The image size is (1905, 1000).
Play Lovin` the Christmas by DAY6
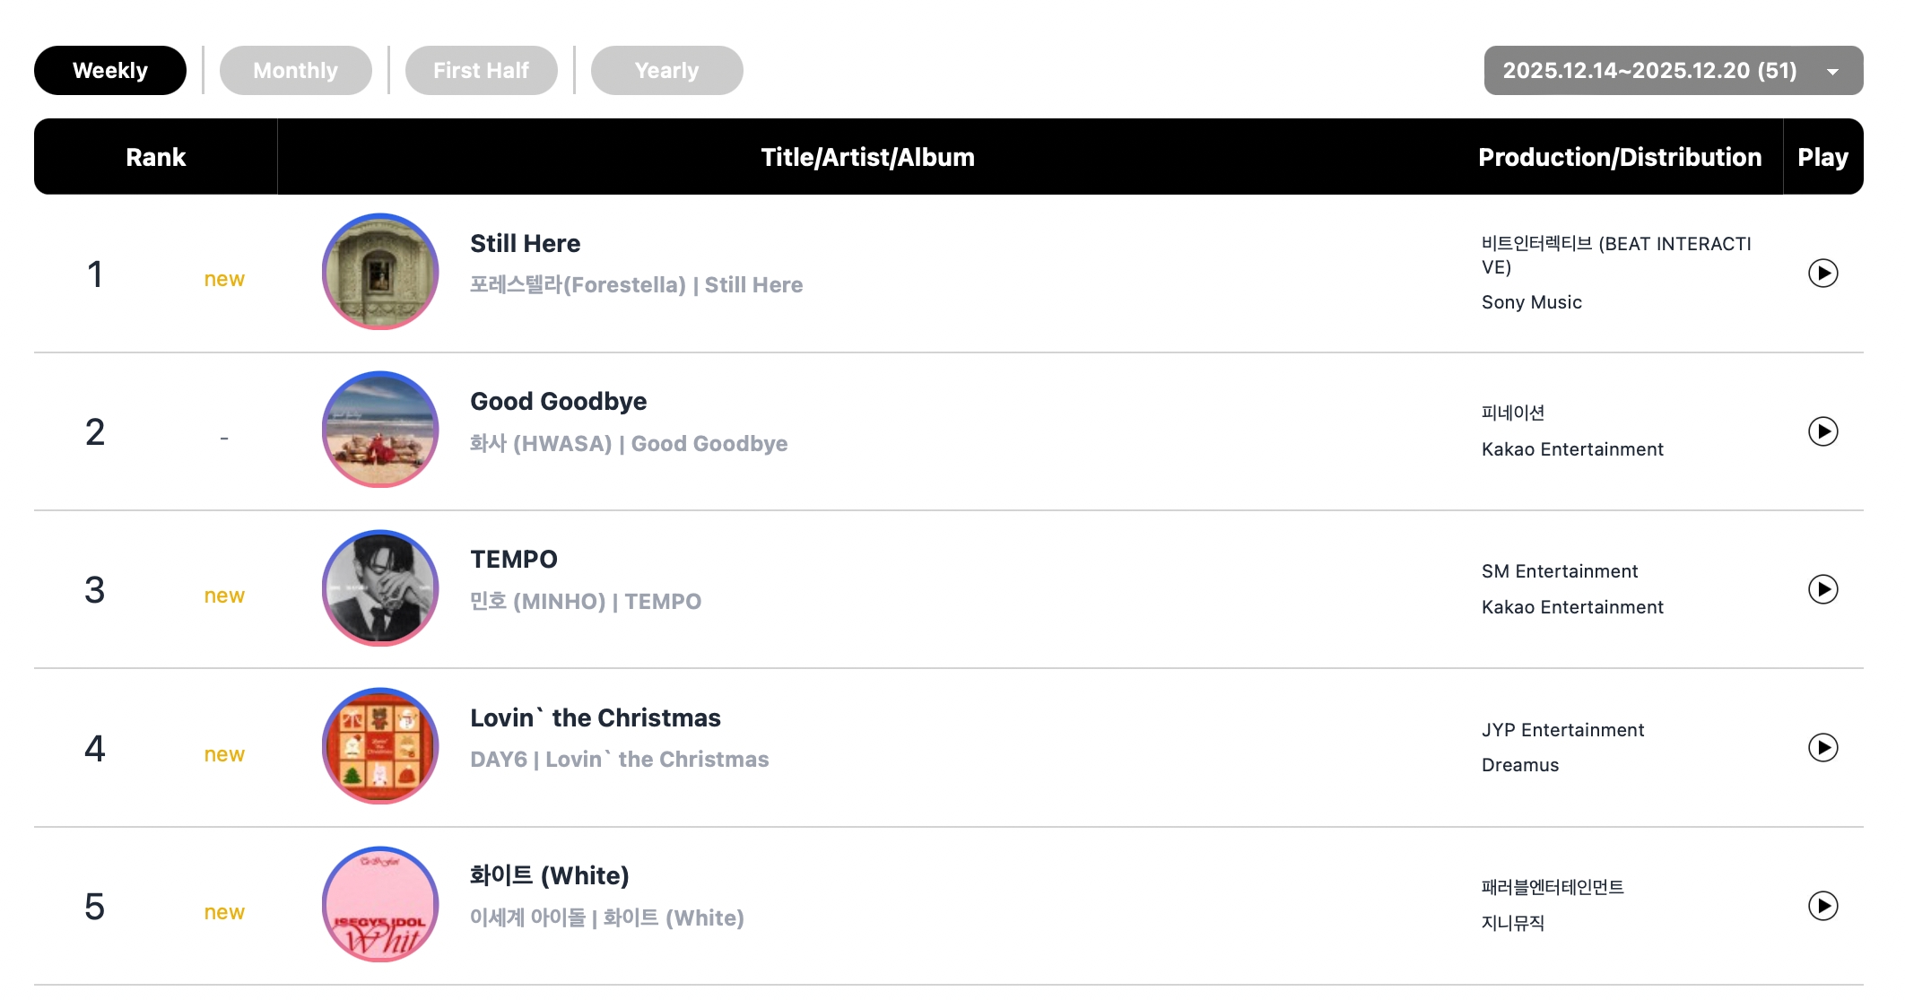coord(1822,747)
